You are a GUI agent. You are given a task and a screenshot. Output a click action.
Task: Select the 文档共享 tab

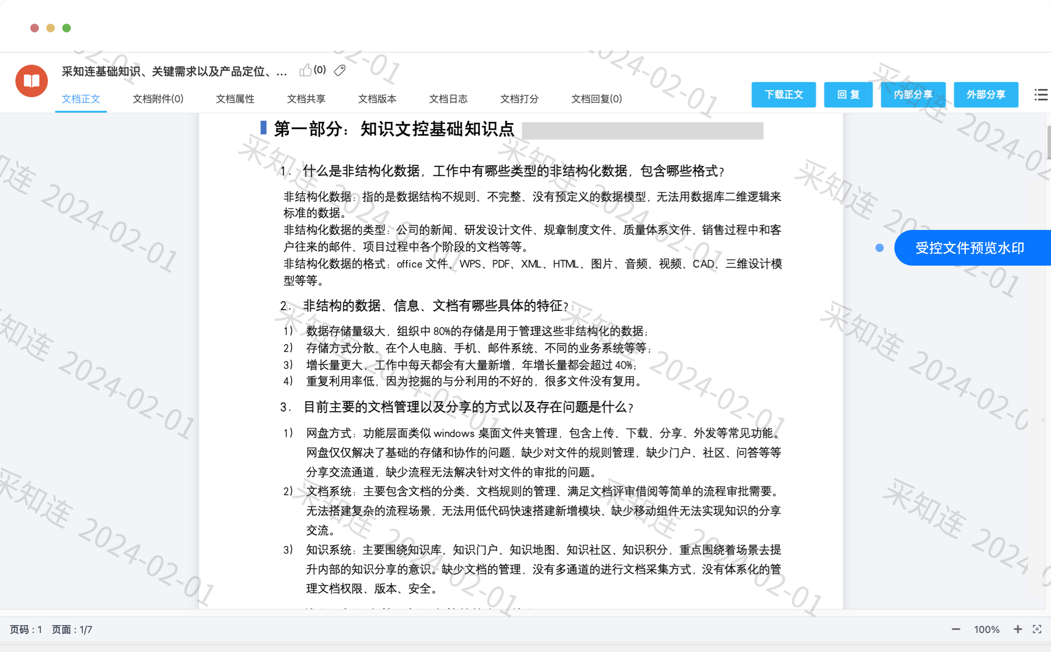click(x=306, y=99)
